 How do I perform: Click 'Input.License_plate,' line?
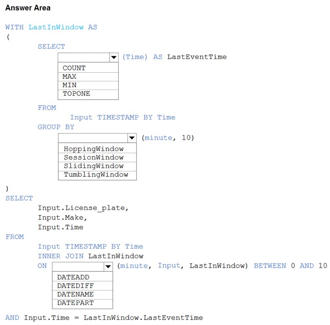[x=83, y=208]
